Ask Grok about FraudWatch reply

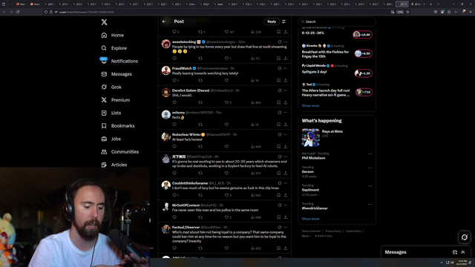[x=279, y=68]
